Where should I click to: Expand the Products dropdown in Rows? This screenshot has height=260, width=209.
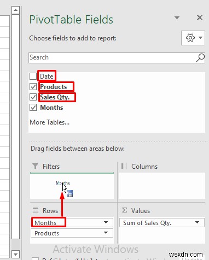(106, 233)
